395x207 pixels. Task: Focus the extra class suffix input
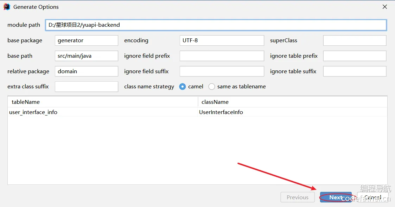[x=87, y=87]
